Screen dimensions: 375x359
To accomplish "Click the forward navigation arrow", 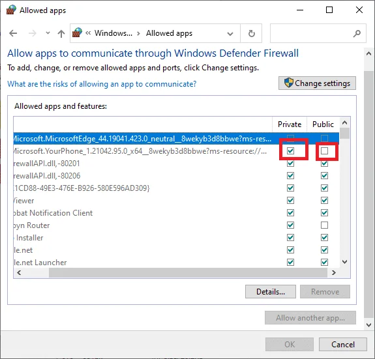I will coord(33,33).
